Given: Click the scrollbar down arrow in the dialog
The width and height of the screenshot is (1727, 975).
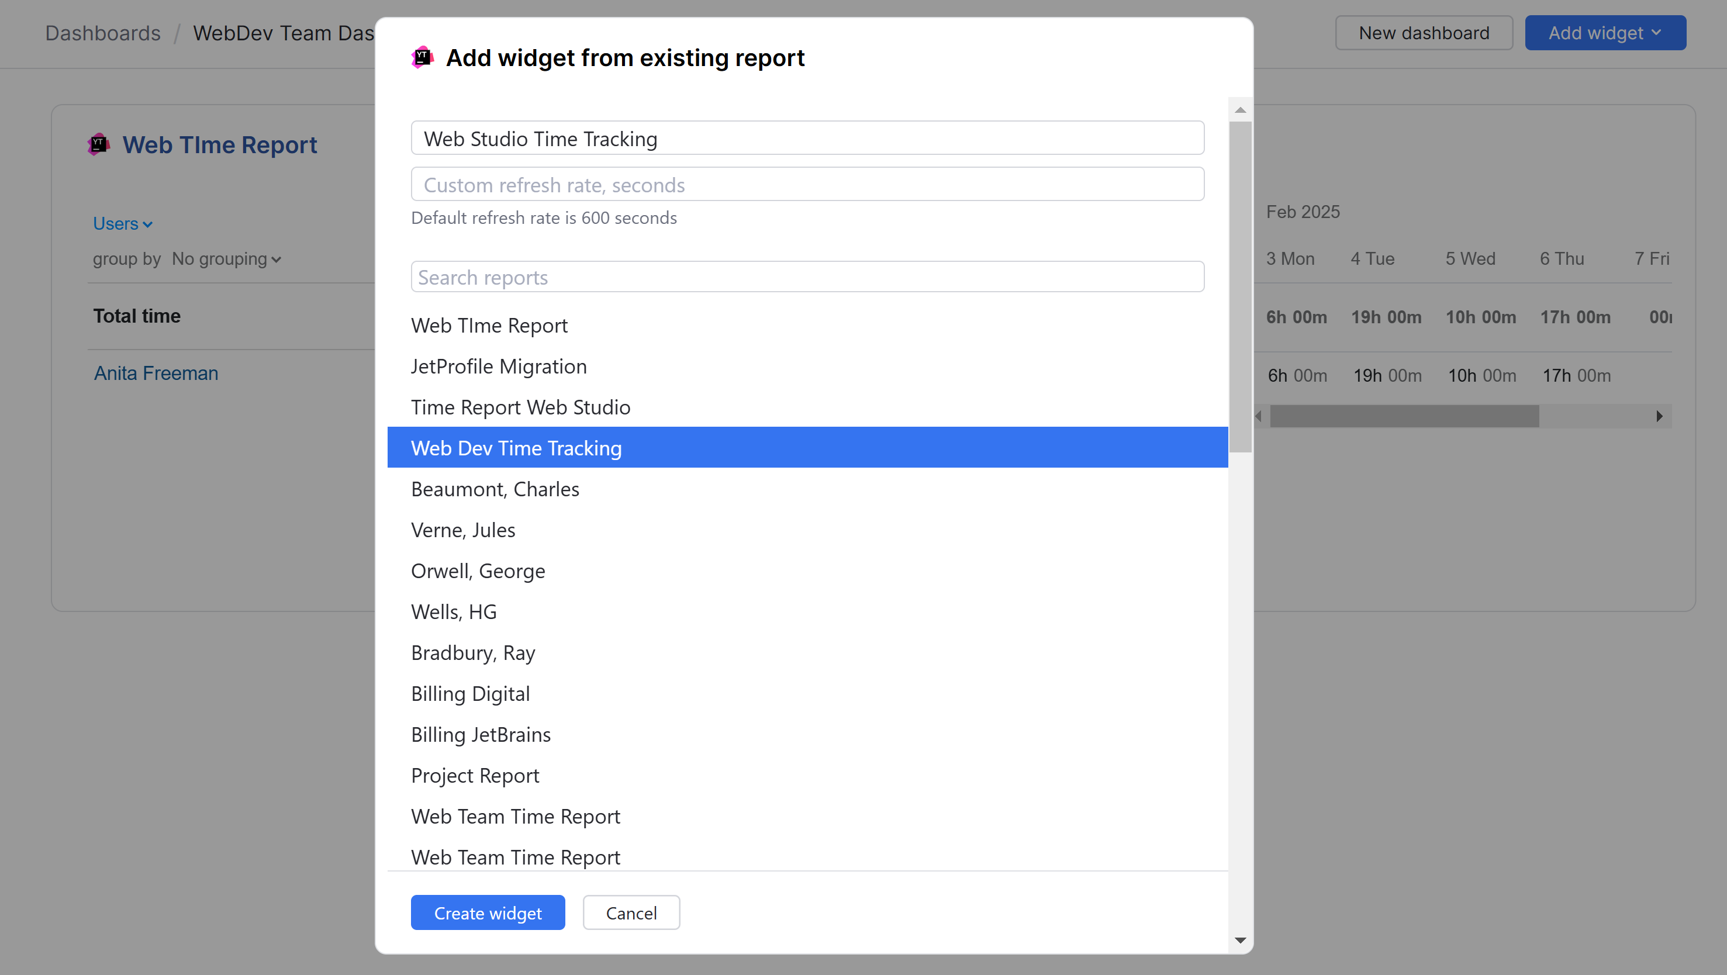Looking at the screenshot, I should tap(1240, 939).
